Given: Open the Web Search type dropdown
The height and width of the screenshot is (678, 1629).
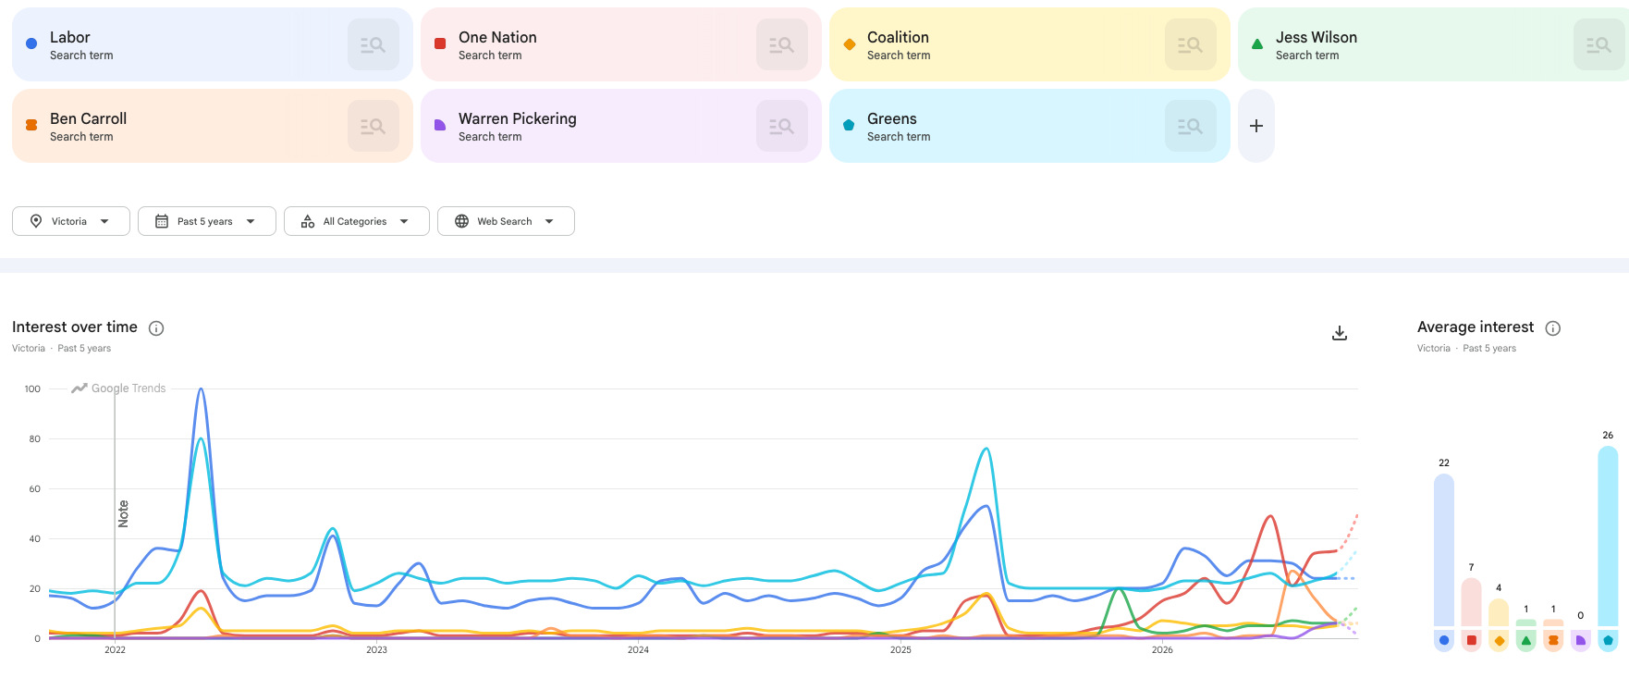Looking at the screenshot, I should click(x=506, y=221).
